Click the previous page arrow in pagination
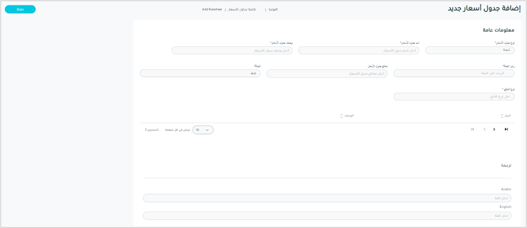The width and height of the screenshot is (527, 228). (484, 130)
